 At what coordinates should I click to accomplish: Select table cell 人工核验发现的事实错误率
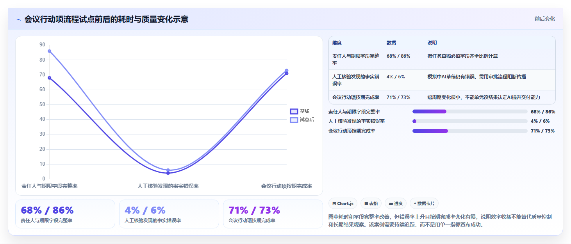(356, 80)
